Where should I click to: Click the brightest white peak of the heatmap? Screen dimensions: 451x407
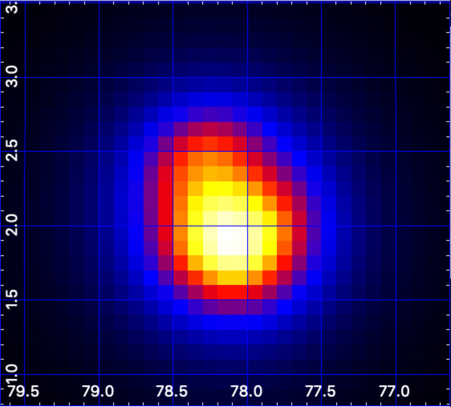coord(232,240)
